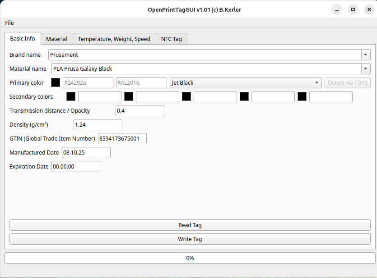Click the GTIN field 8594173675001
Image resolution: width=377 pixels, height=278 pixels.
pyautogui.click(x=122, y=139)
